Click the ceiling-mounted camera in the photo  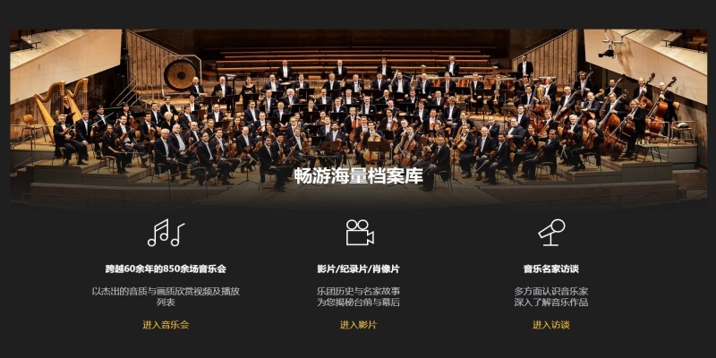(609, 47)
